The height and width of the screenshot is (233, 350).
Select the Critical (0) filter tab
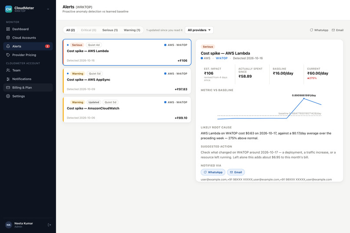89,30
